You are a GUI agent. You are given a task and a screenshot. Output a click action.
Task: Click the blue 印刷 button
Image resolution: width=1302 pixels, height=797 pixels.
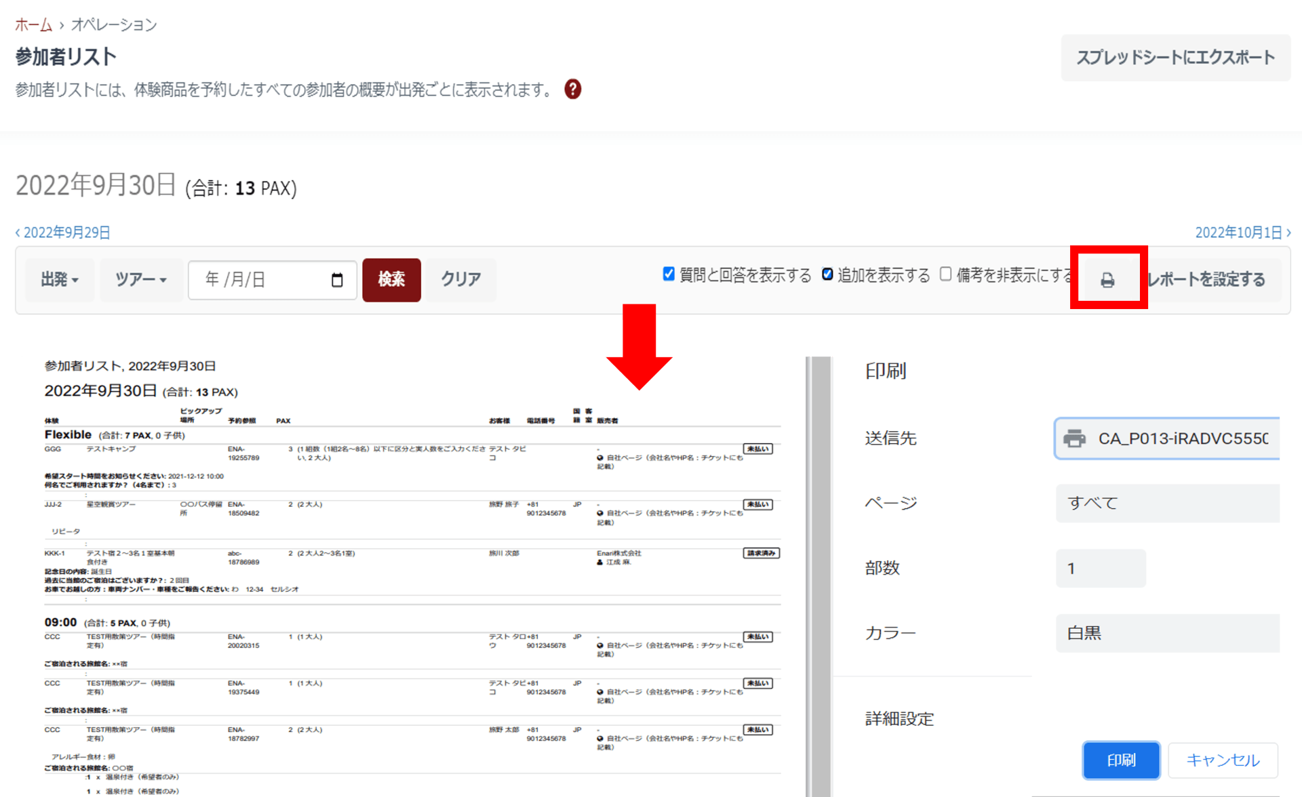1121,760
